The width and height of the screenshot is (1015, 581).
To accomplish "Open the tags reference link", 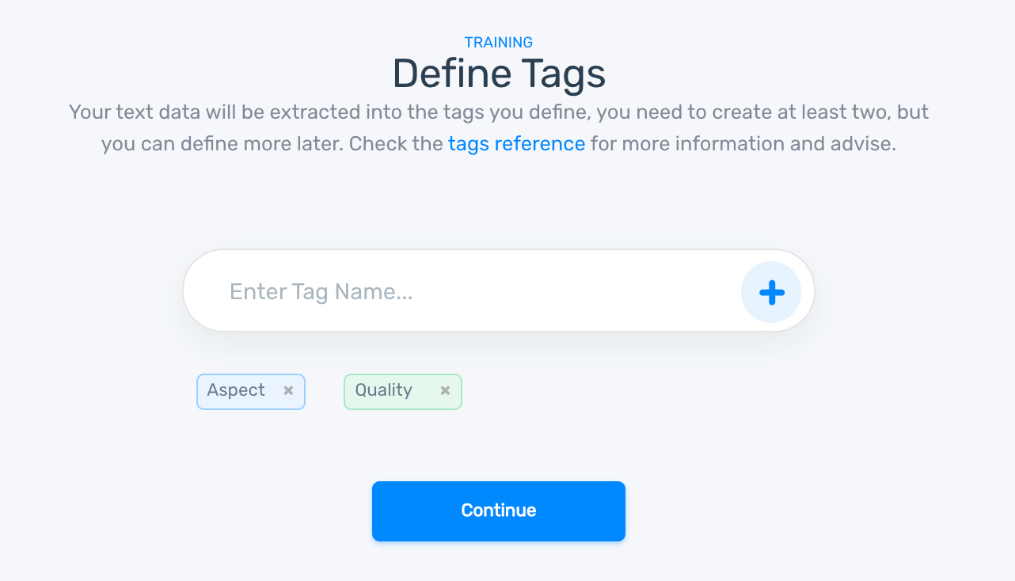I will point(516,144).
